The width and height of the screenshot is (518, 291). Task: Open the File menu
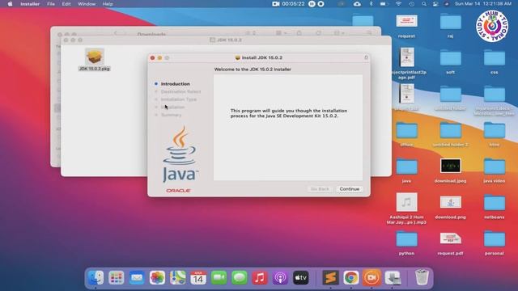click(50, 4)
